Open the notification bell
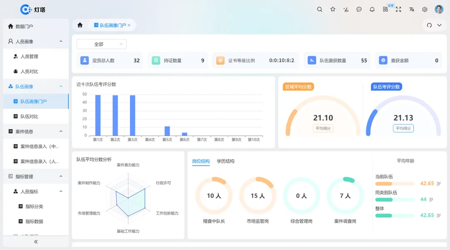 (372, 9)
